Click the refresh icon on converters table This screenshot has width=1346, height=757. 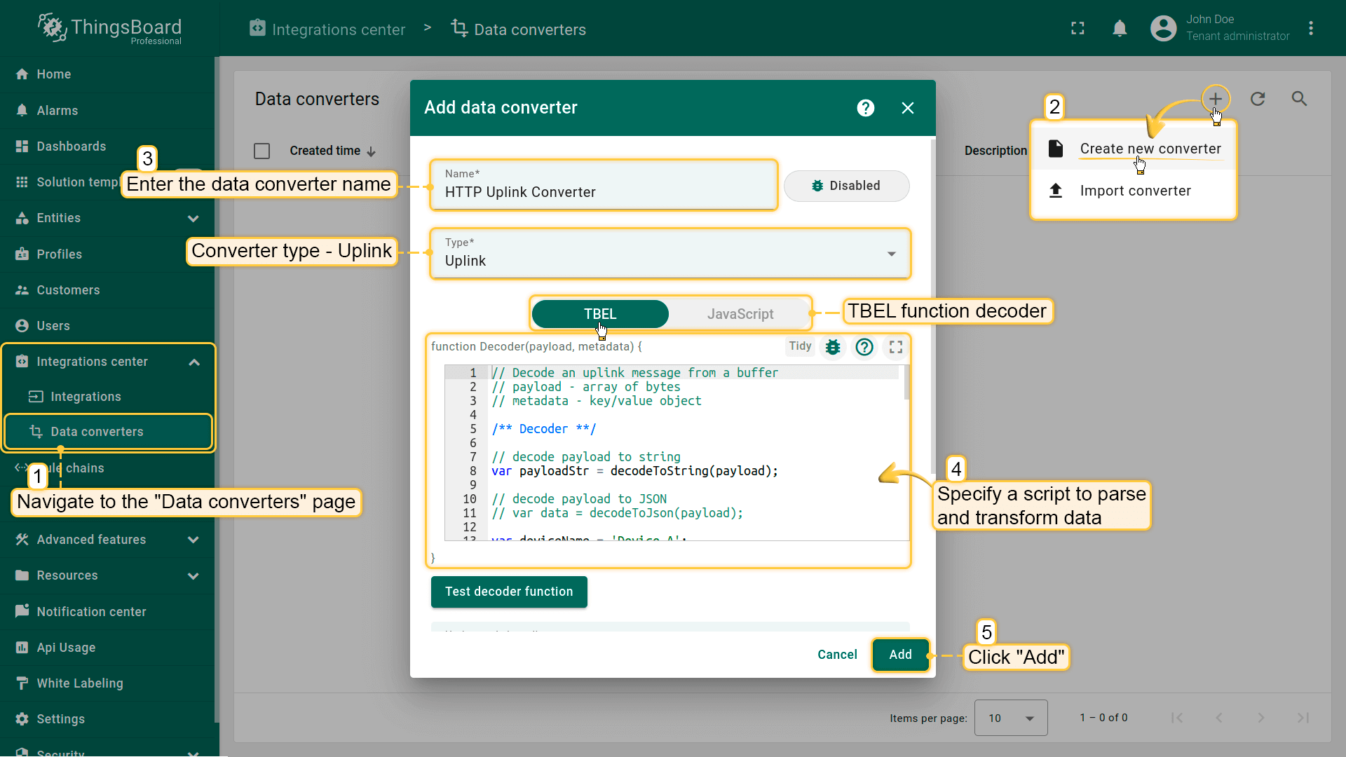coord(1258,99)
